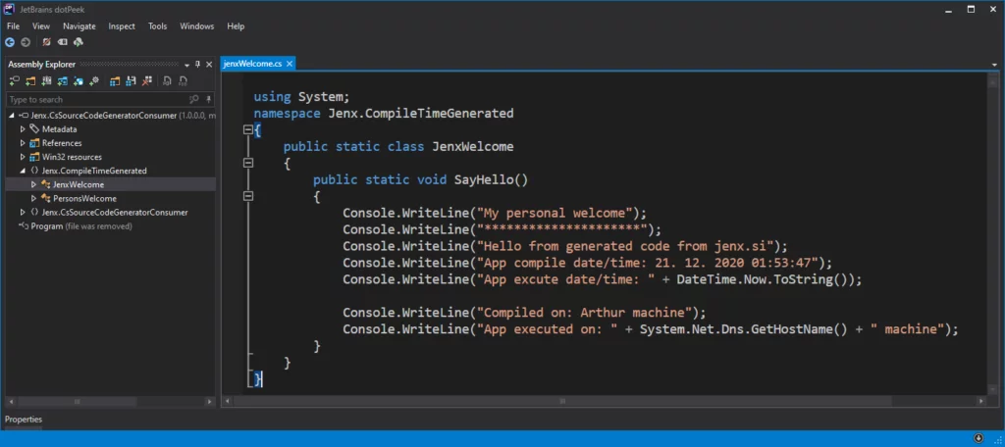Expand the References tree node
1005x447 pixels.
coord(23,143)
